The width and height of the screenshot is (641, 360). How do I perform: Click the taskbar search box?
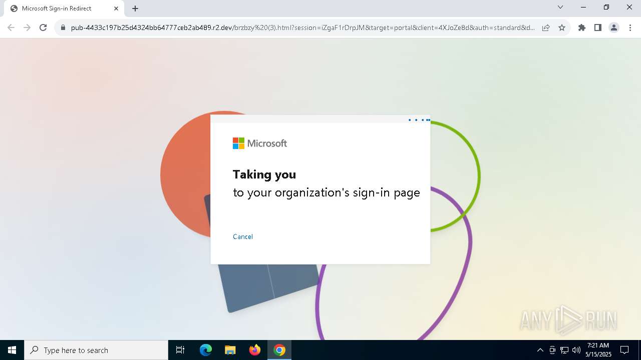pos(96,350)
